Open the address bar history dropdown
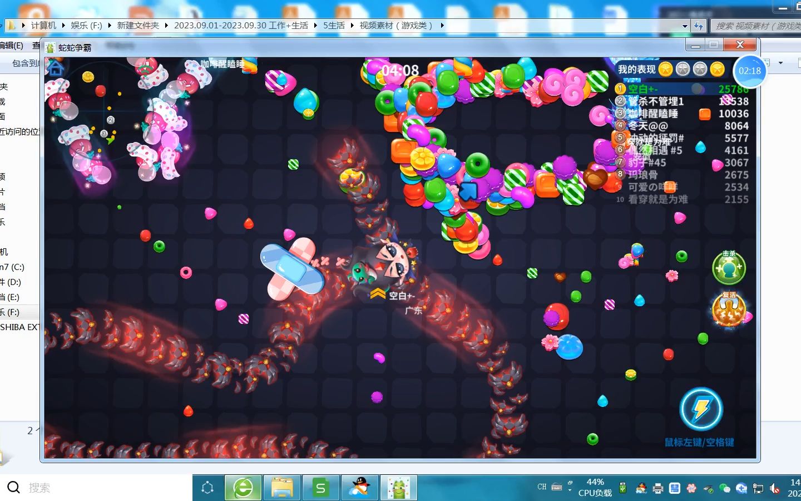The image size is (801, 501). (x=685, y=26)
